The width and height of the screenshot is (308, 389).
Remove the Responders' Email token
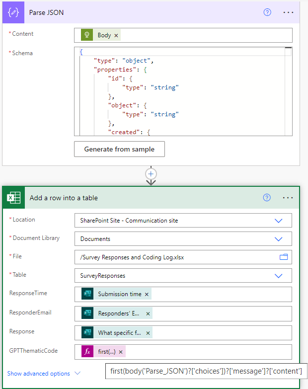pos(148,313)
